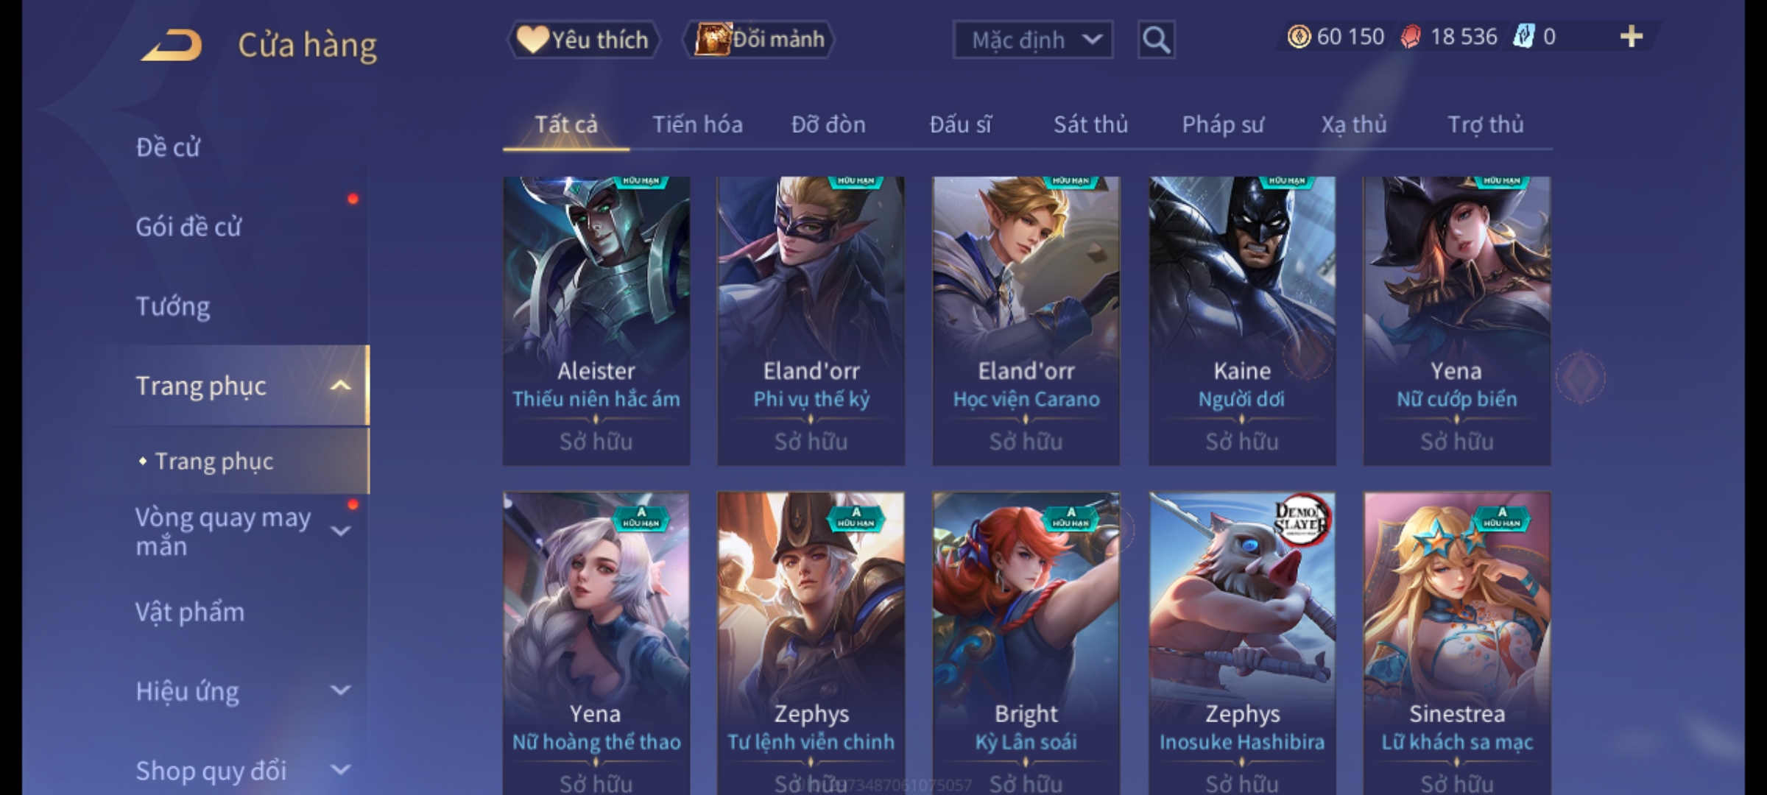This screenshot has width=1767, height=795.
Task: Switch to the Sát thủ tab
Action: 1090,124
